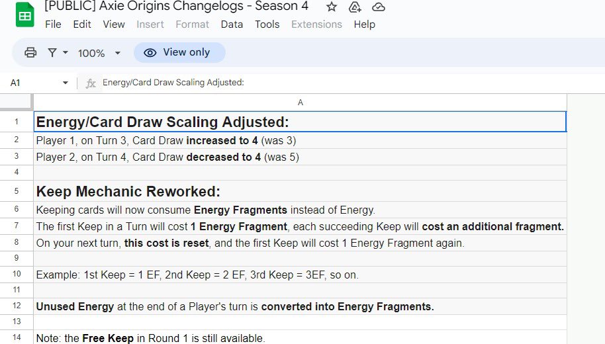Image resolution: width=605 pixels, height=344 pixels.
Task: Select row 13 header
Action: tap(16, 322)
